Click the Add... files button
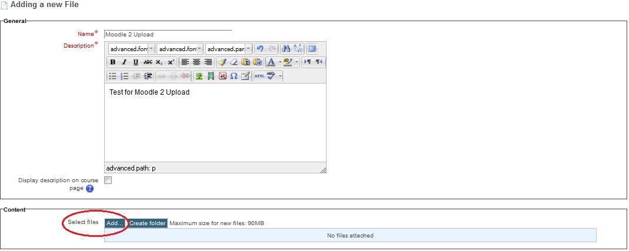Image resolution: width=629 pixels, height=251 pixels. pyautogui.click(x=115, y=223)
